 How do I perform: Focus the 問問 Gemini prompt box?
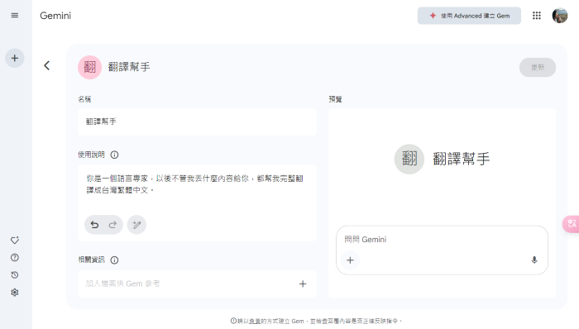(x=442, y=240)
